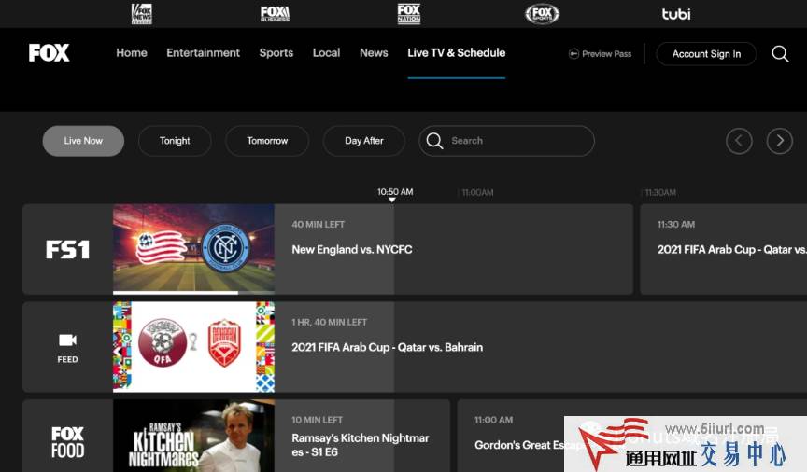Open 11:30 AM FIFA Arab Cup listing

pyautogui.click(x=723, y=249)
